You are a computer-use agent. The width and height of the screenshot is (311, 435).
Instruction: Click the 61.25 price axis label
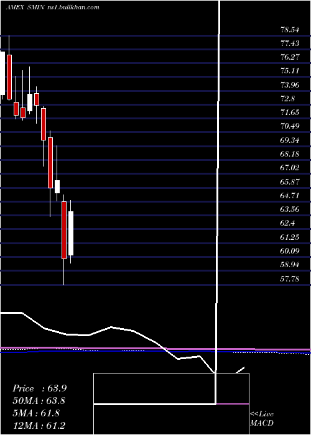tap(290, 237)
